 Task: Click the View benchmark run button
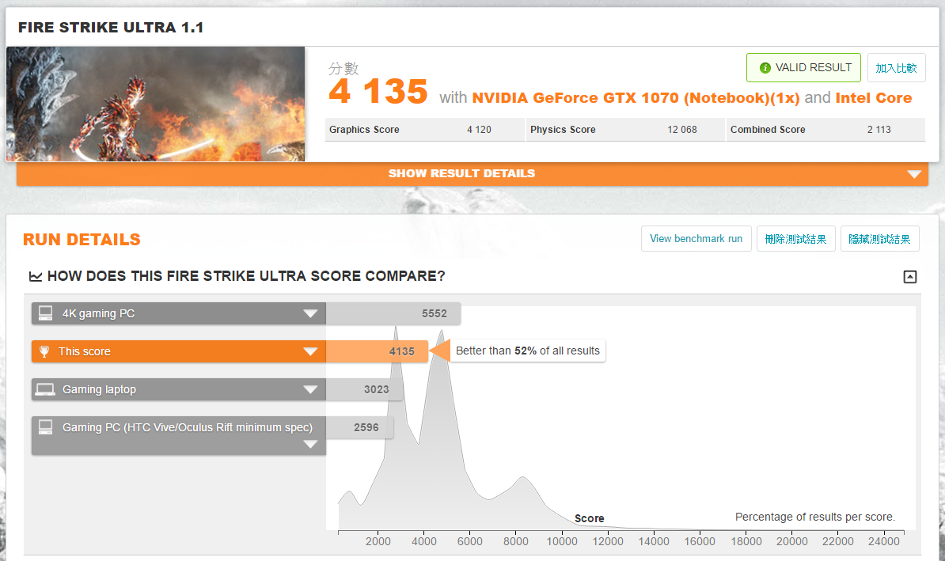point(696,238)
